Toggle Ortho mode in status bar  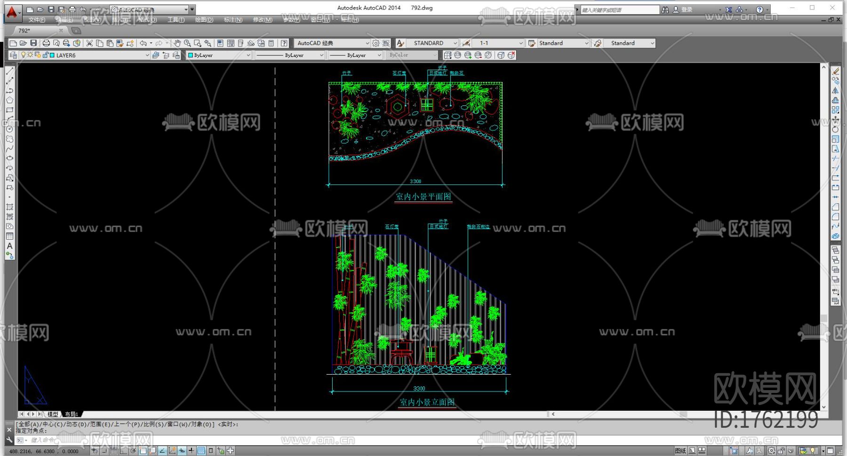tap(123, 451)
